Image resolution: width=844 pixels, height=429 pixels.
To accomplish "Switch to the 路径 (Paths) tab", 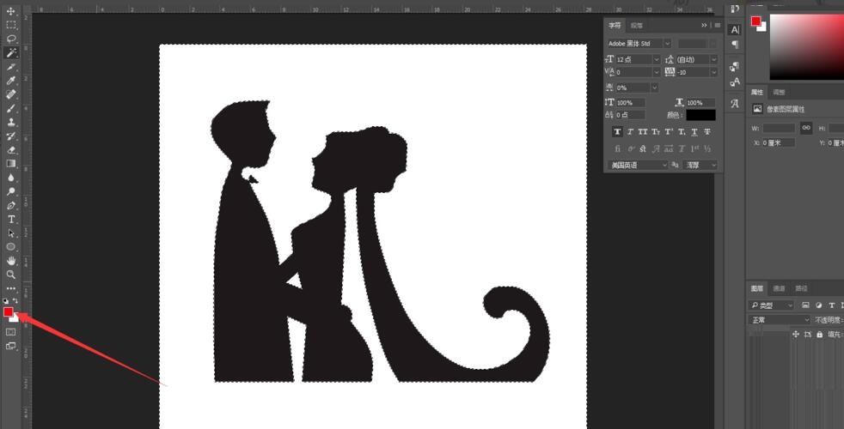I will tap(801, 289).
